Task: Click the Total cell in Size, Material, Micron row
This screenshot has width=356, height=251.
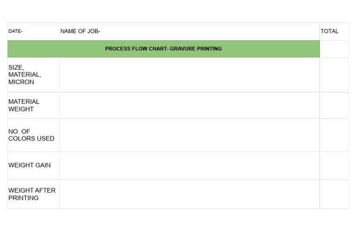Action: (x=334, y=75)
